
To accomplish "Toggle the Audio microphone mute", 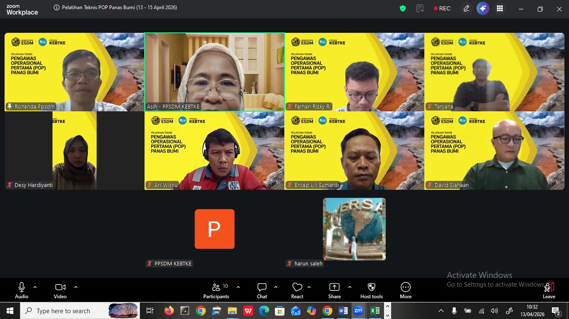I will pyautogui.click(x=22, y=290).
